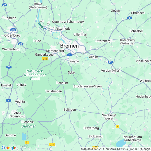The width and height of the screenshot is (151, 151).
Task: Click the yellow 213 road shield
Action: pyautogui.click(x=45, y=59)
